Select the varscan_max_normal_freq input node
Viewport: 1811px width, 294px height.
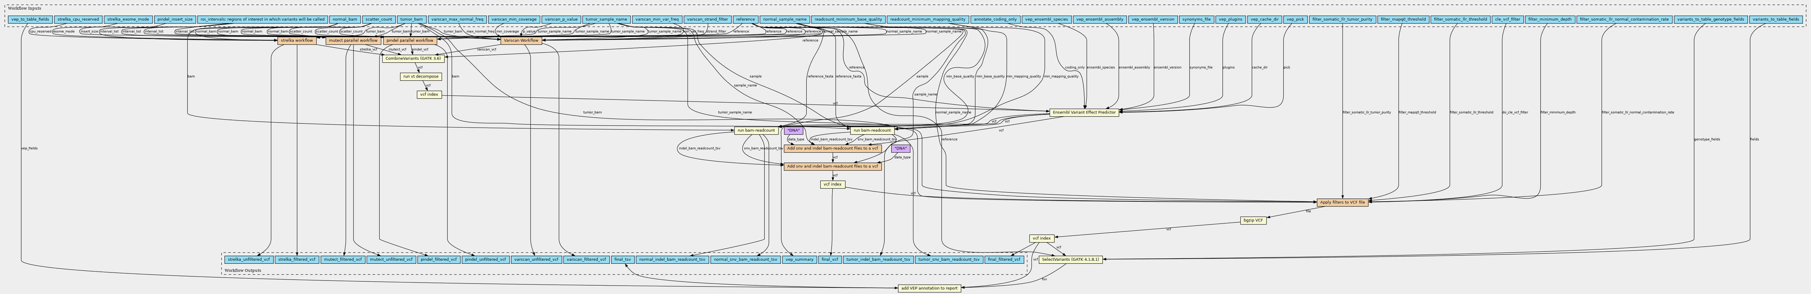(x=457, y=20)
